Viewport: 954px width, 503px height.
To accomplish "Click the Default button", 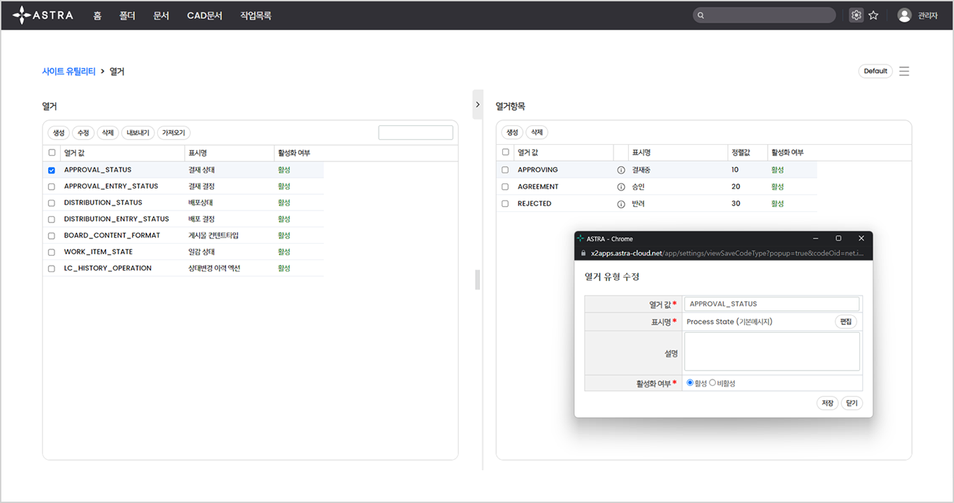I will click(875, 71).
